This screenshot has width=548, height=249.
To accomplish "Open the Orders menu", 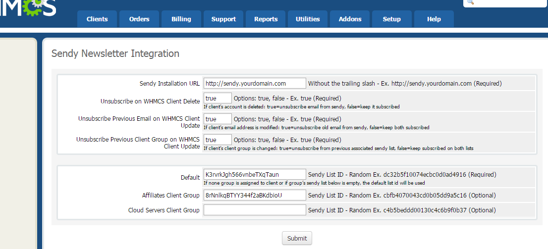I will [x=139, y=19].
